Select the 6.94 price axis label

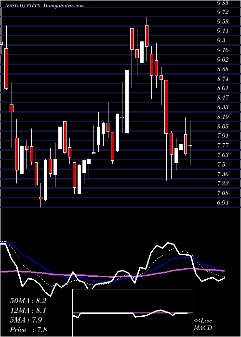point(222,203)
